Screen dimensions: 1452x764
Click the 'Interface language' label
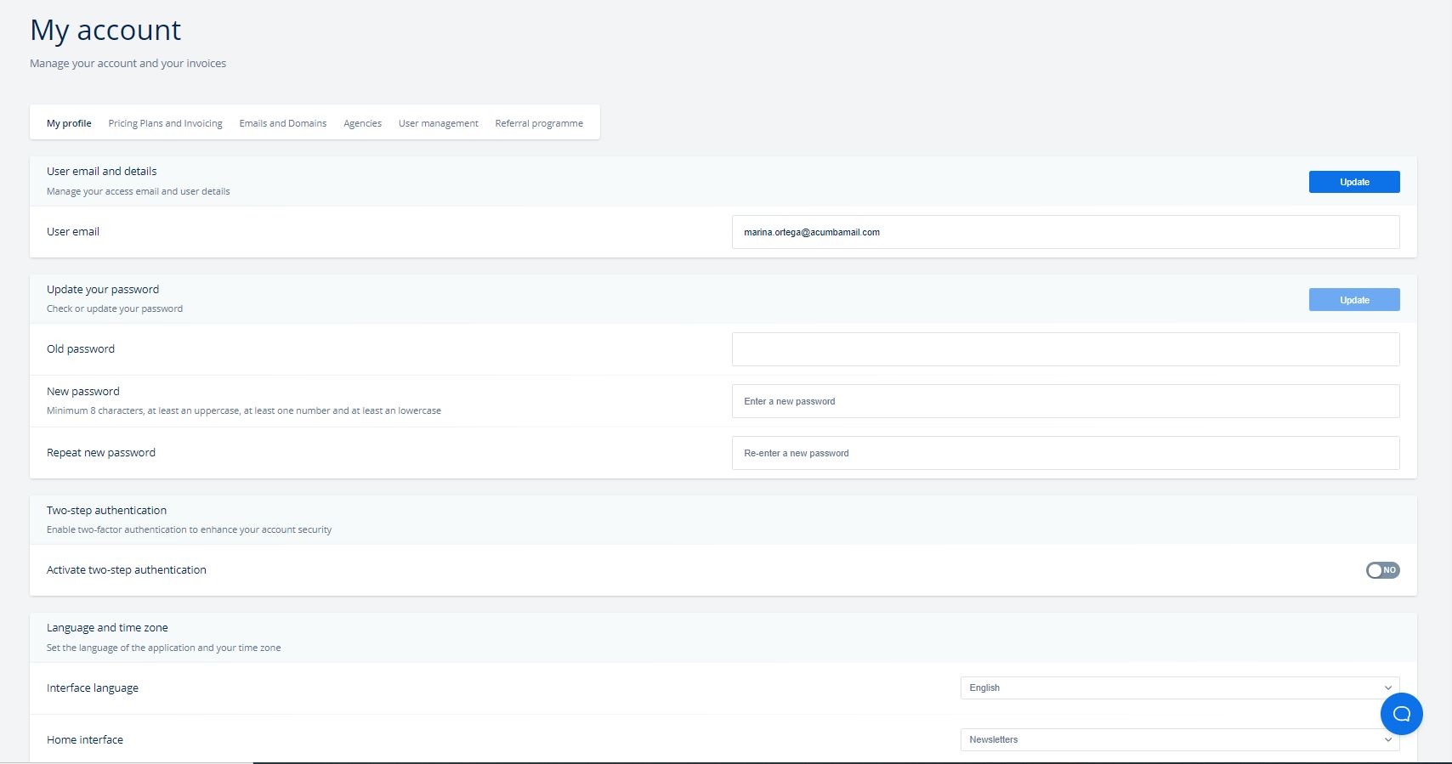(x=93, y=688)
